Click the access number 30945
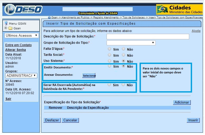This screenshot has height=135, width=205. point(10,85)
